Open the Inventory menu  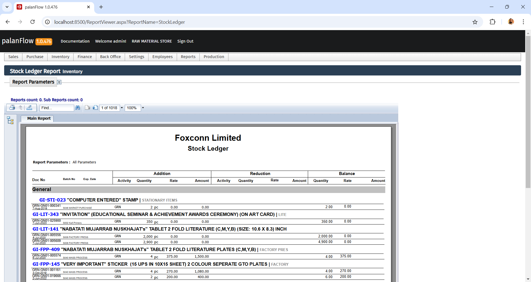click(x=60, y=57)
